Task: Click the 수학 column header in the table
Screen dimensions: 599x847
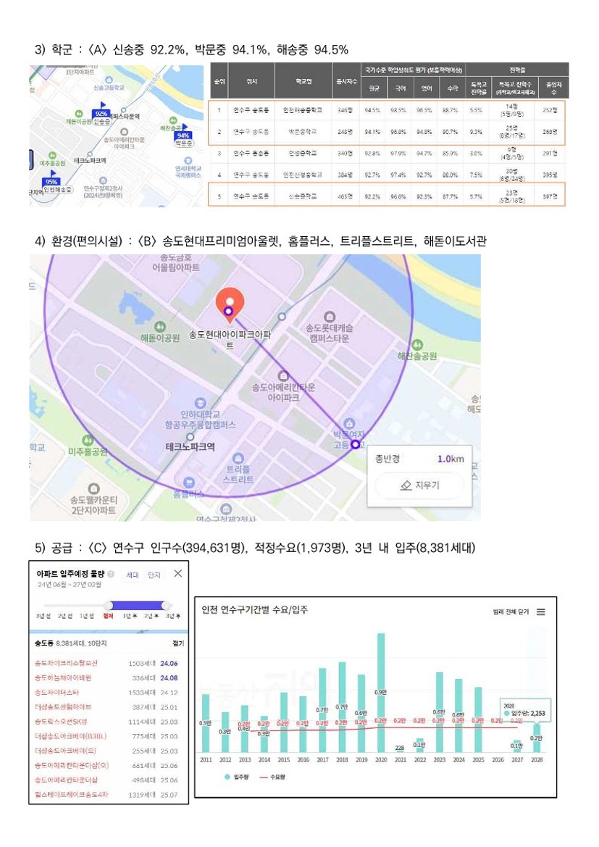Action: (453, 88)
